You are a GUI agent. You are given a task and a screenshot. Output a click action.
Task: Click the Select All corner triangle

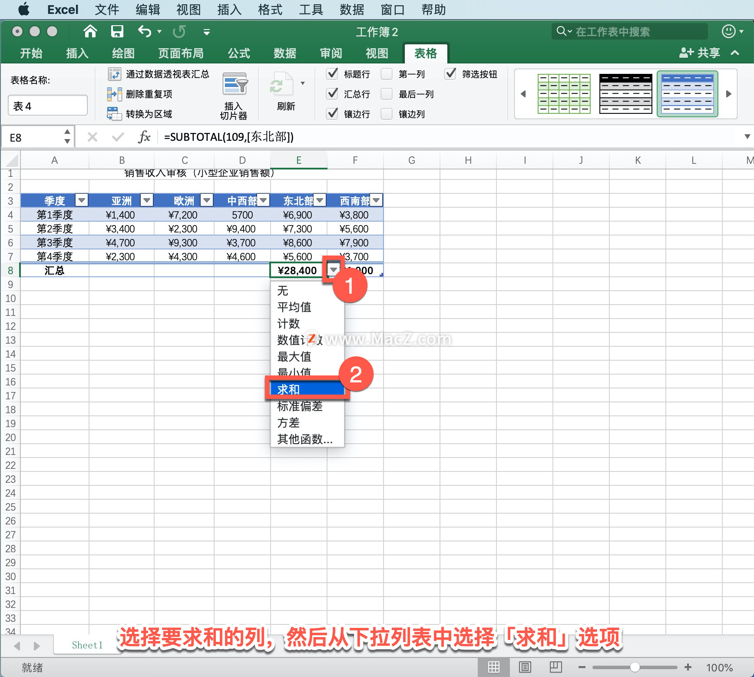pos(12,160)
